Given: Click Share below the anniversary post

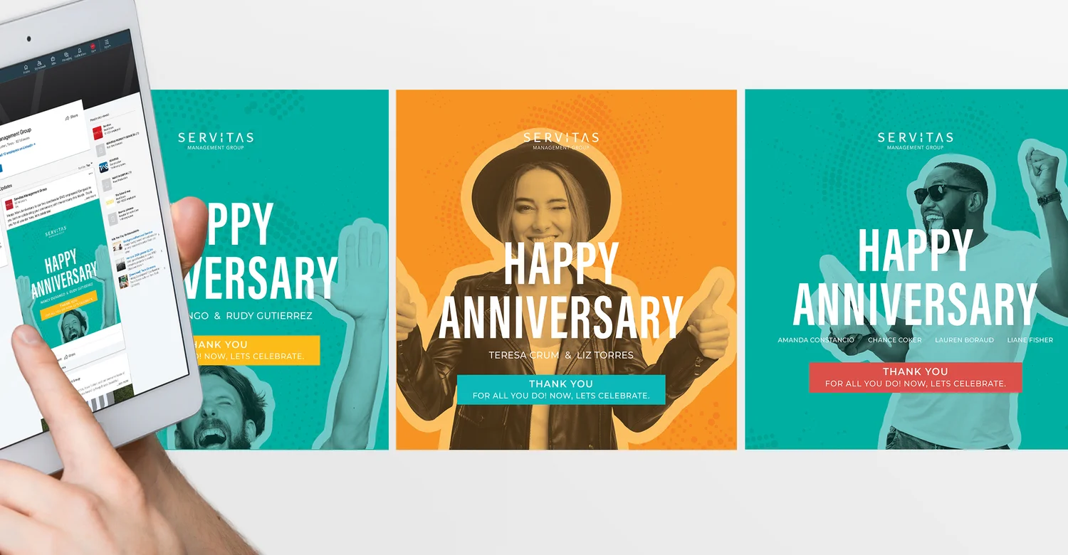Looking at the screenshot, I should click(x=70, y=356).
